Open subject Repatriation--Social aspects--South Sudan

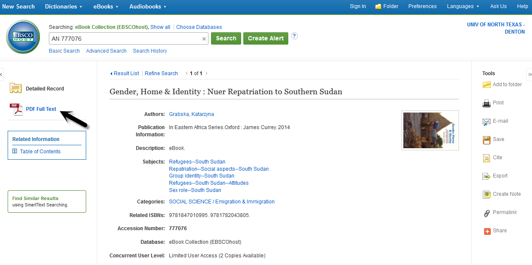coord(219,169)
